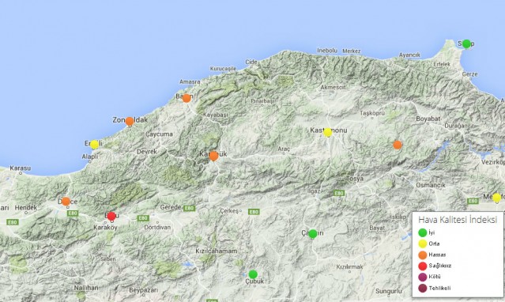Click the yellow marker at Kastamonu

[x=327, y=133]
